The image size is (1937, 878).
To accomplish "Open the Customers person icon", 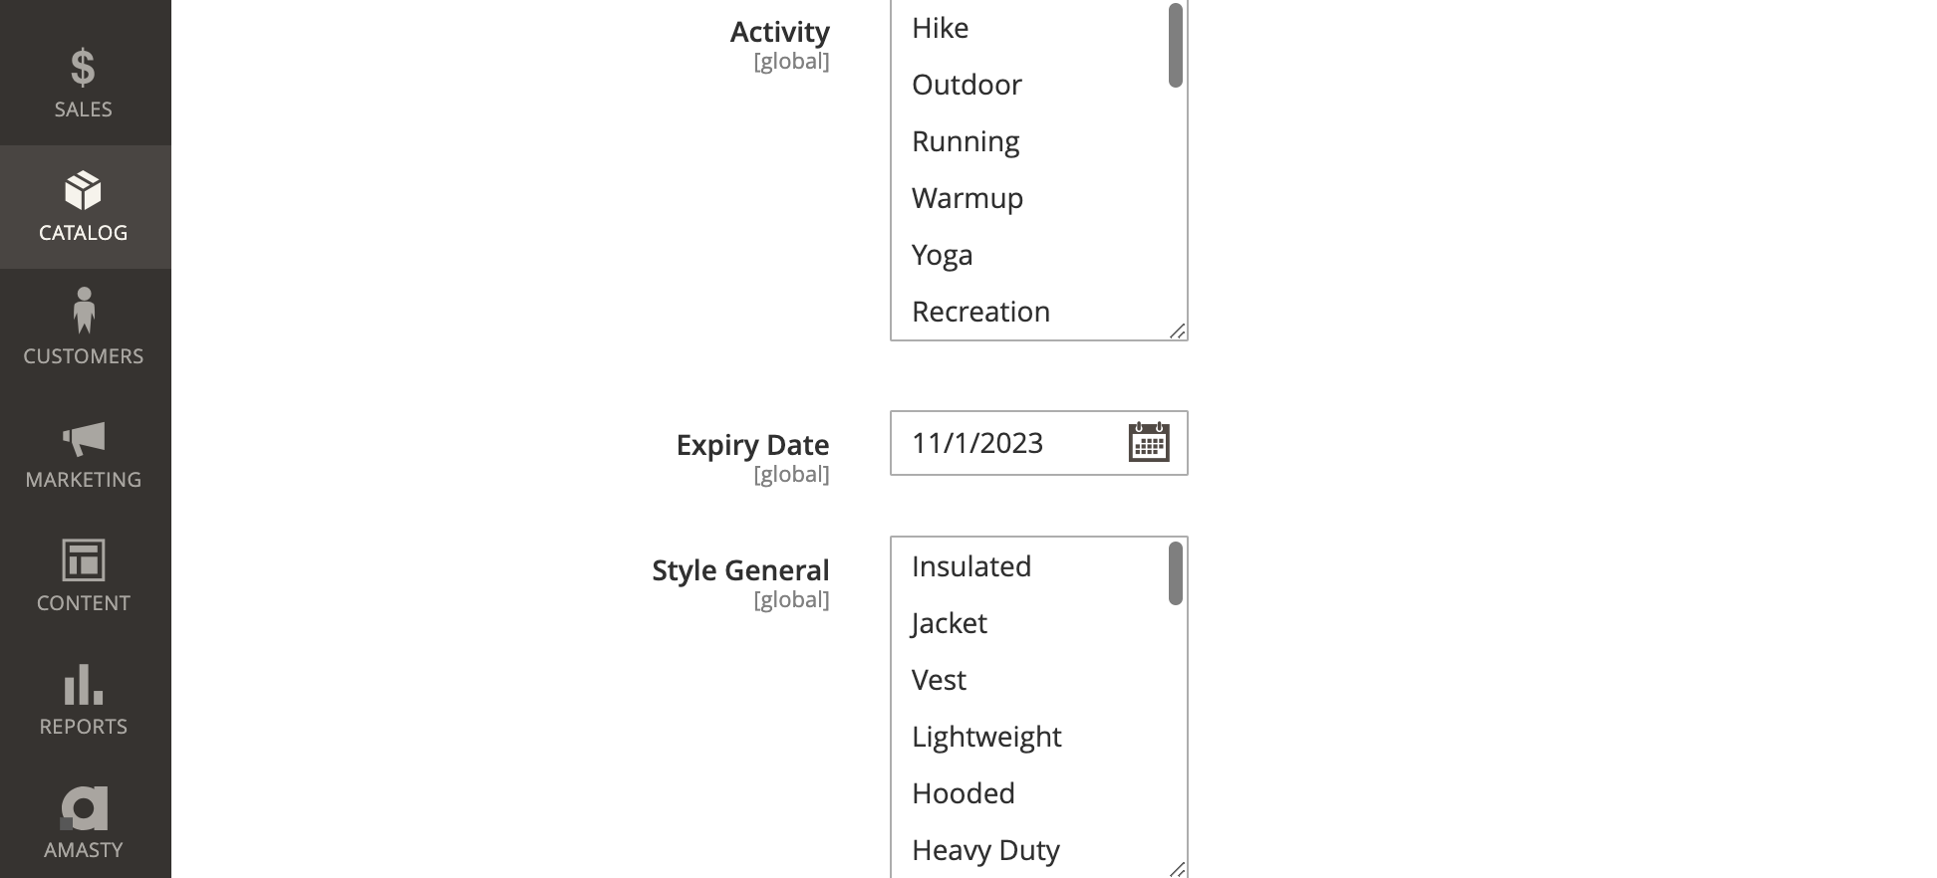I will click(84, 311).
